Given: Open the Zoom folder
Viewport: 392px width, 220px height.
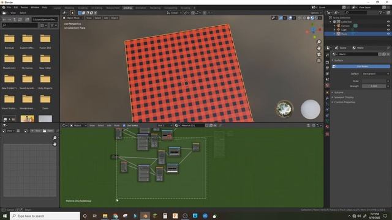Looking at the screenshot, I should [x=45, y=102].
